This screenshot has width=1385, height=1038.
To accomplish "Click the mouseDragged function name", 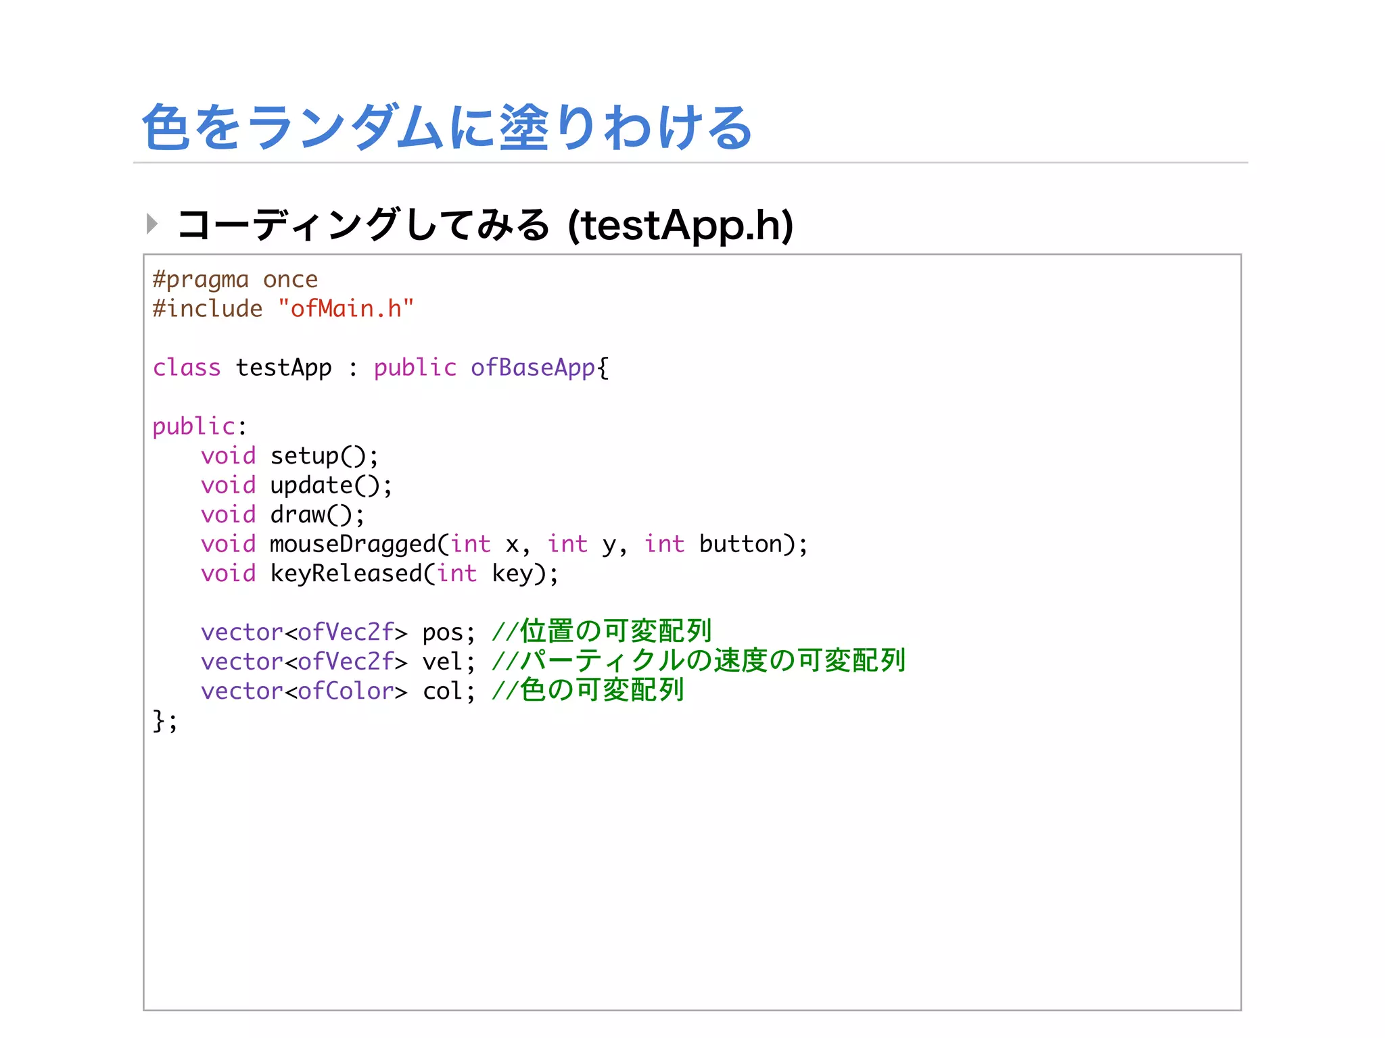I will [353, 545].
